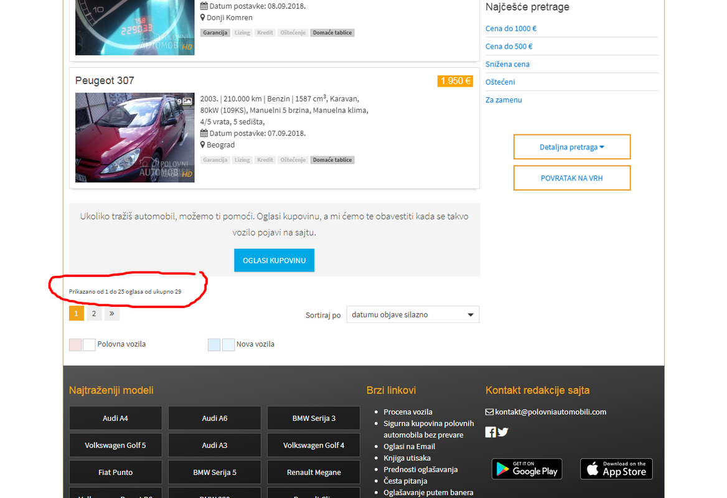
Task: Open Cena do 500 € search
Action: coord(509,46)
